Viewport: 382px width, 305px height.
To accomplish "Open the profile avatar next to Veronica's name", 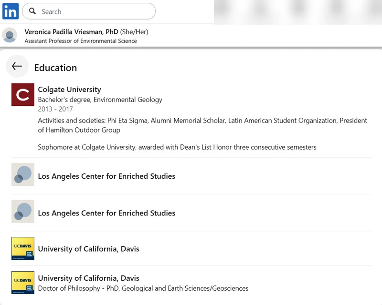I will point(10,35).
